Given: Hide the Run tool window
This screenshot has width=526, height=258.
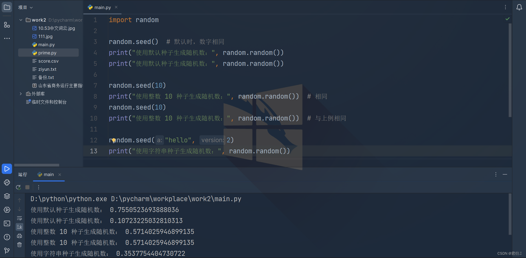Looking at the screenshot, I should click(x=505, y=174).
